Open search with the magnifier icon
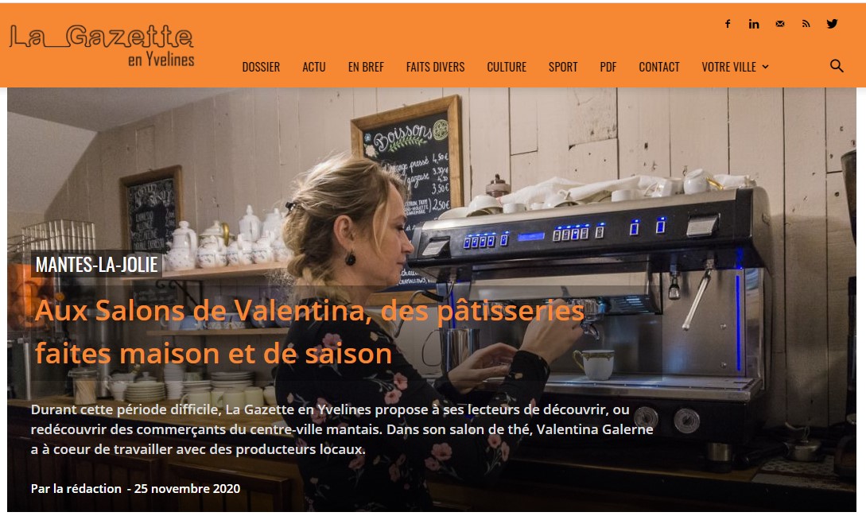Image resolution: width=866 pixels, height=516 pixels. tap(837, 66)
